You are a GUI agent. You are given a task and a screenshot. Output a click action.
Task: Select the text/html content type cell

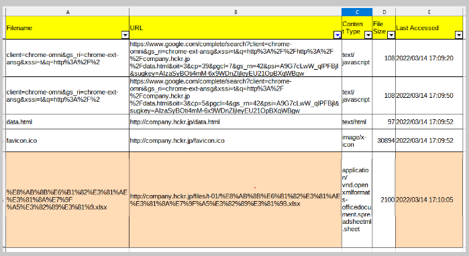[x=357, y=122]
